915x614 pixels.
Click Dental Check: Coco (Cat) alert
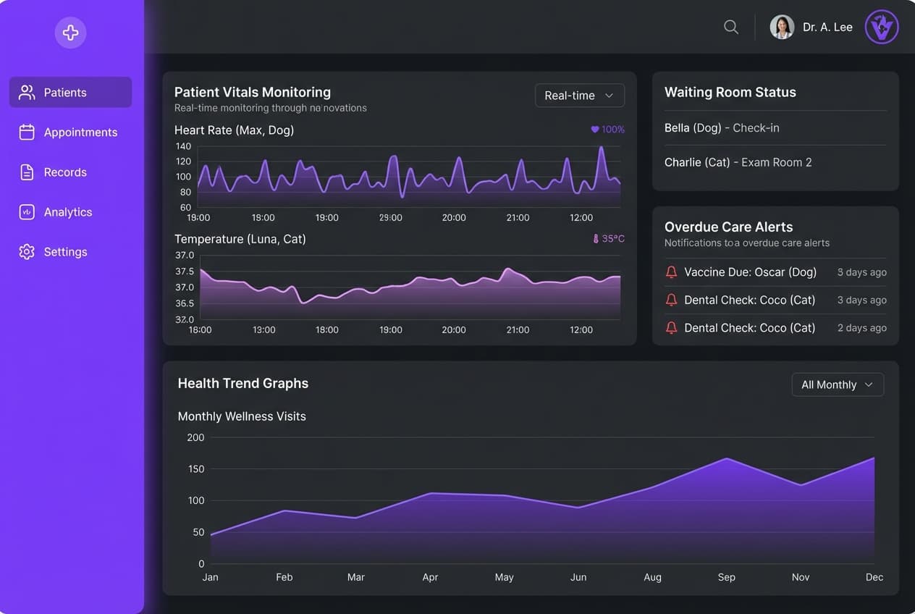coord(749,300)
